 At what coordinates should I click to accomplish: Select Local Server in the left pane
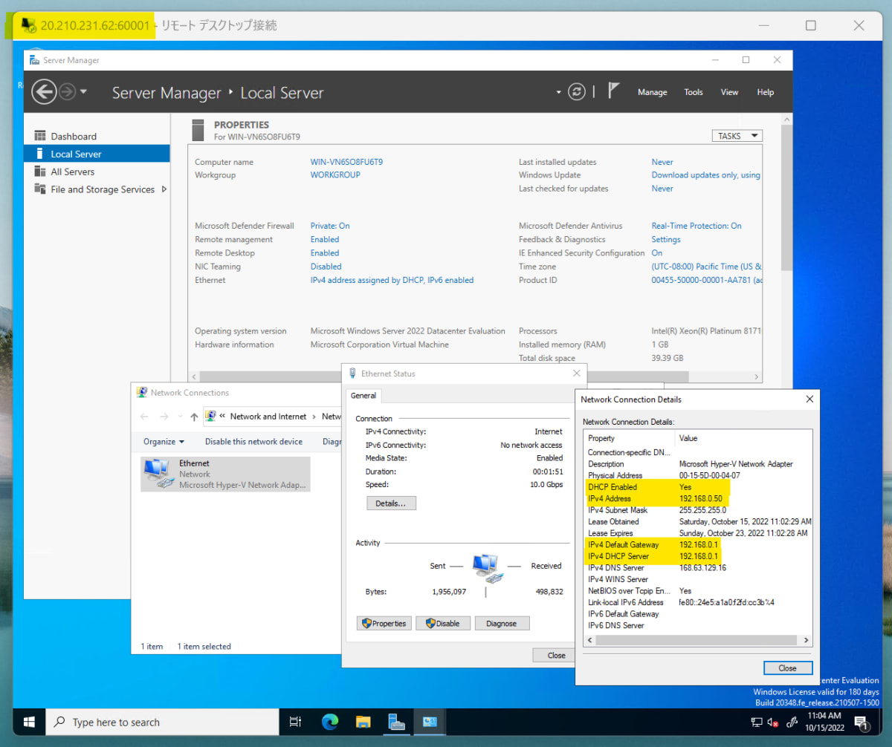pyautogui.click(x=97, y=154)
